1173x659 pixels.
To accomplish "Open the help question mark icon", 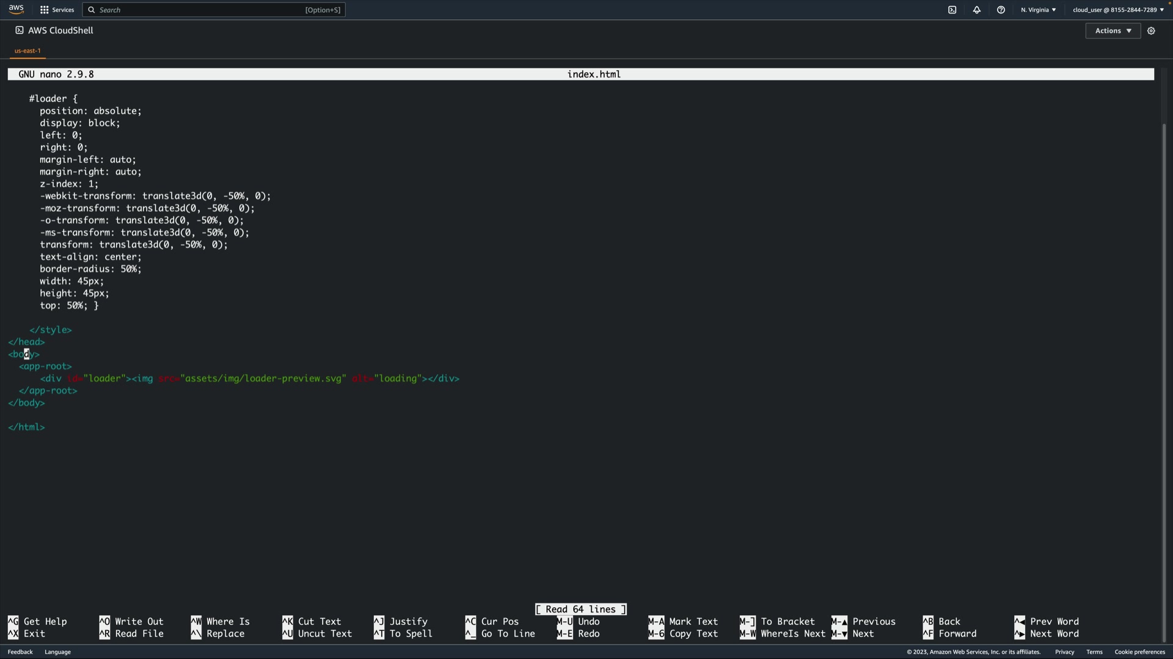I will (1001, 10).
